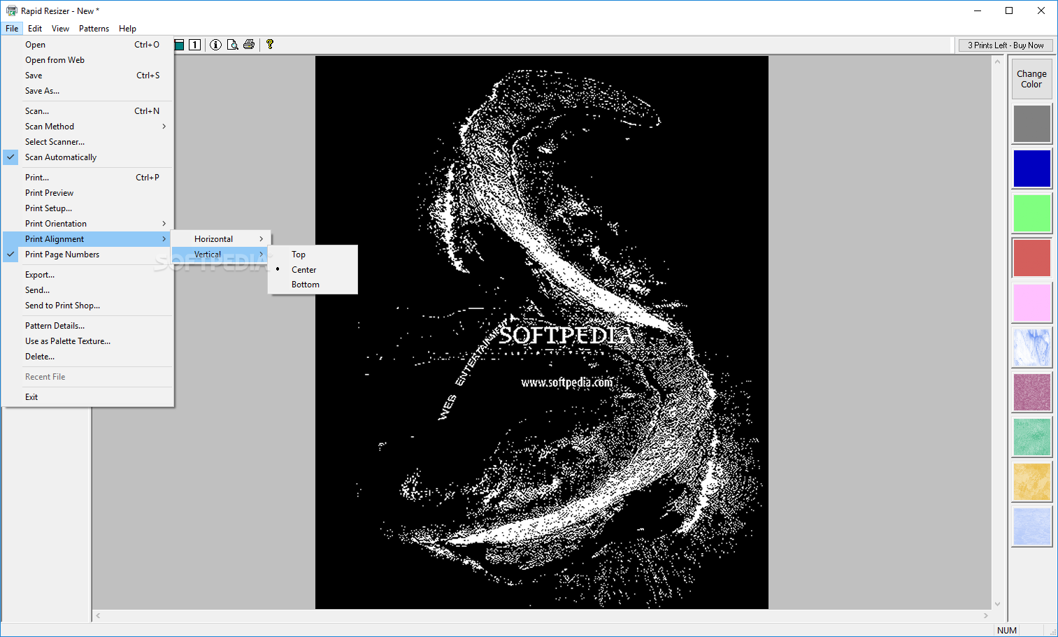Screen dimensions: 1058x637
Task: Pick the gray color swatch
Action: pyautogui.click(x=1031, y=124)
